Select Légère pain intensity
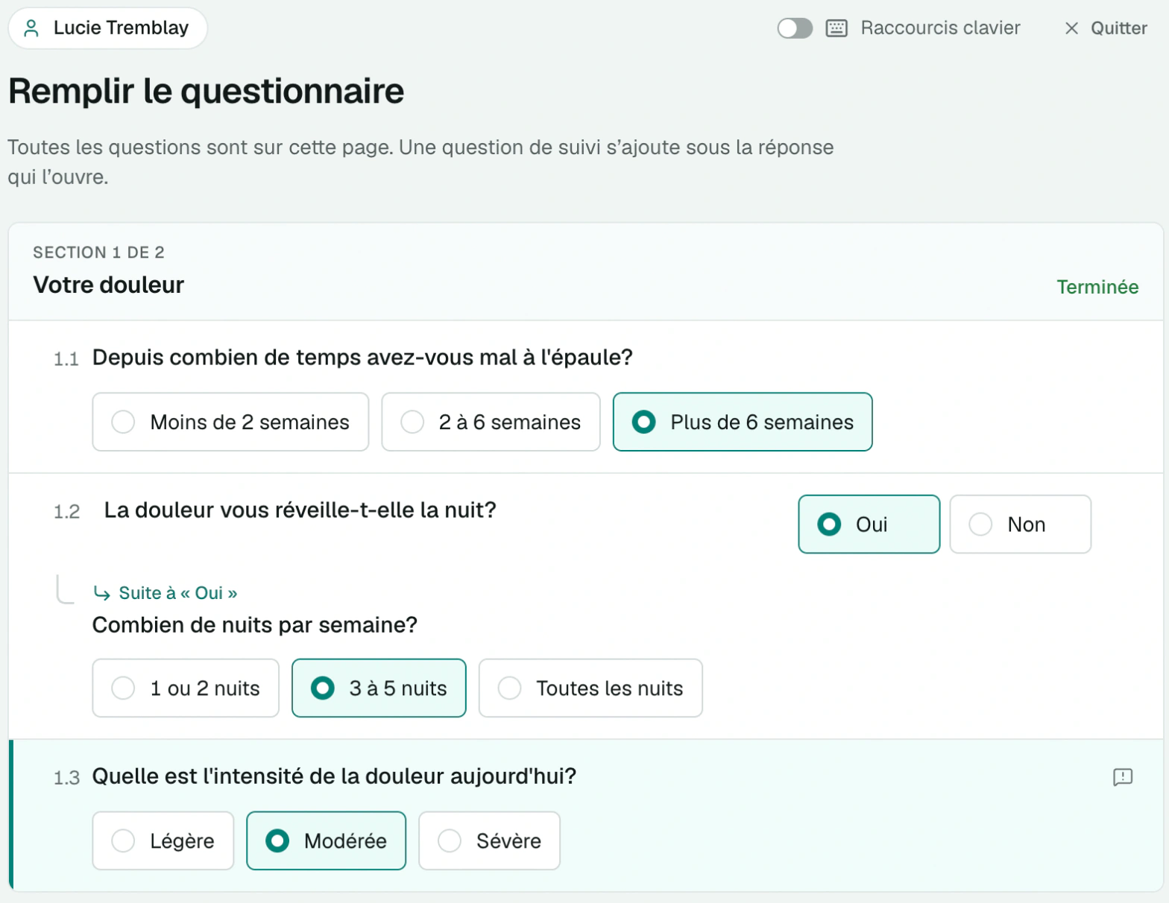 pos(163,840)
